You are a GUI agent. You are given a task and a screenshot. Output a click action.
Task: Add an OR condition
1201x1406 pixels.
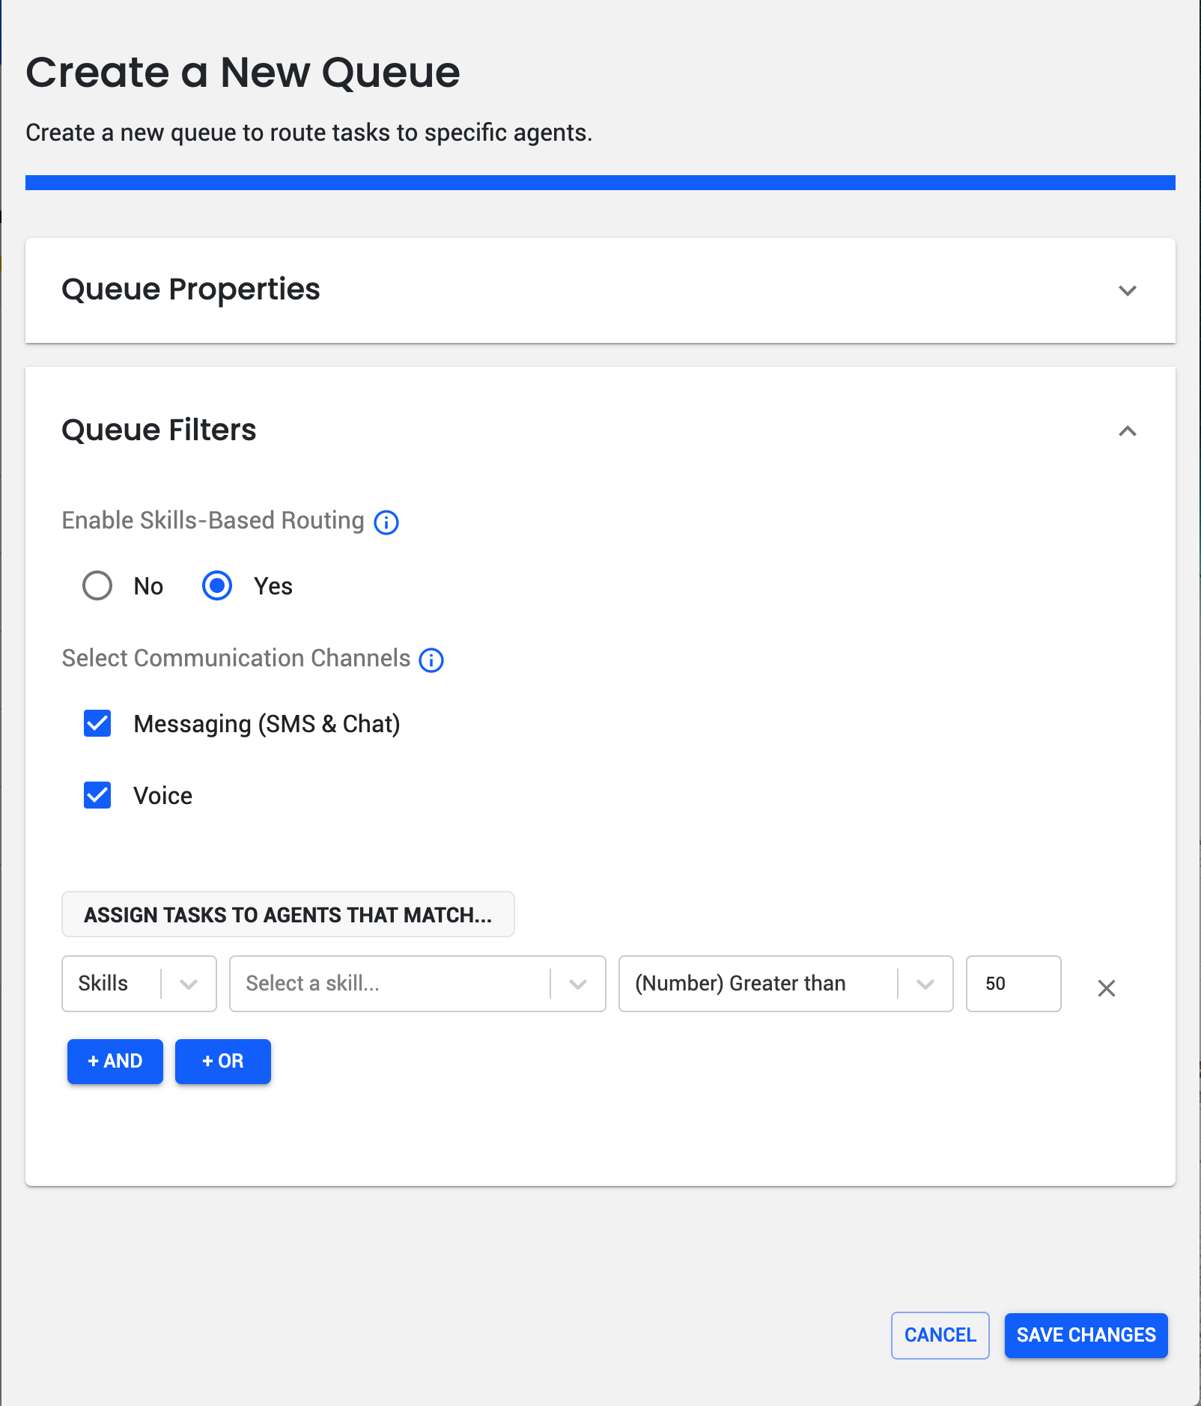[223, 1061]
